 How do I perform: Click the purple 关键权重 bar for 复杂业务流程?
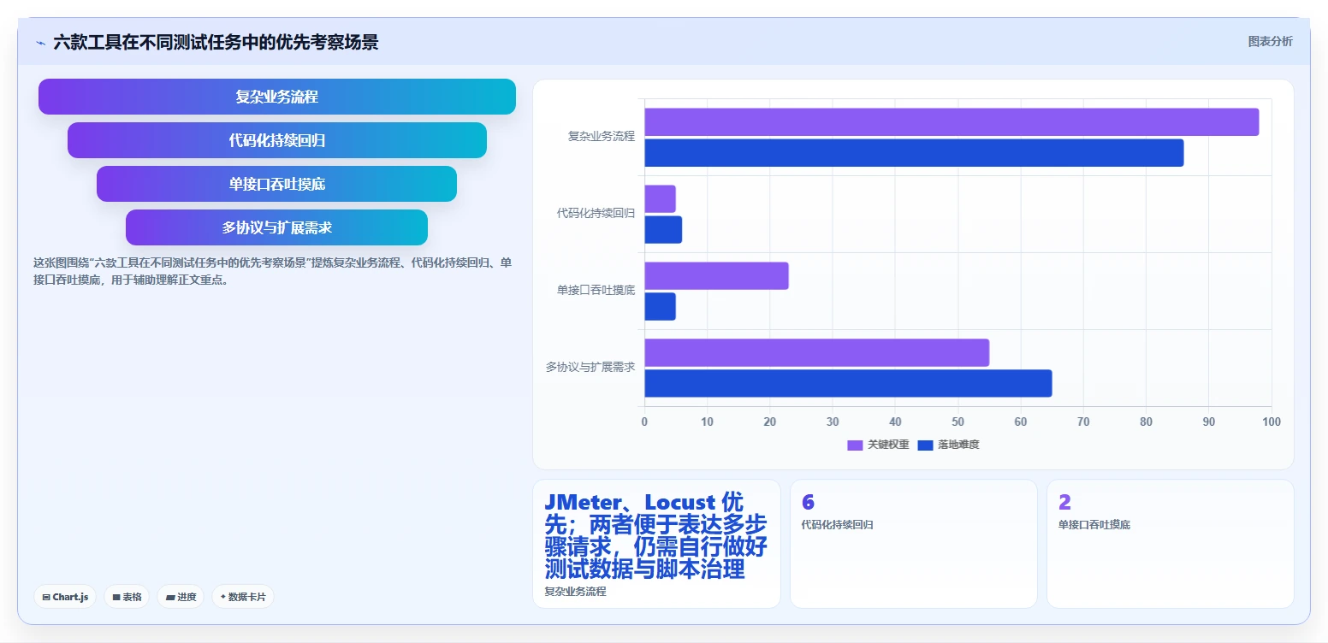pyautogui.click(x=952, y=121)
